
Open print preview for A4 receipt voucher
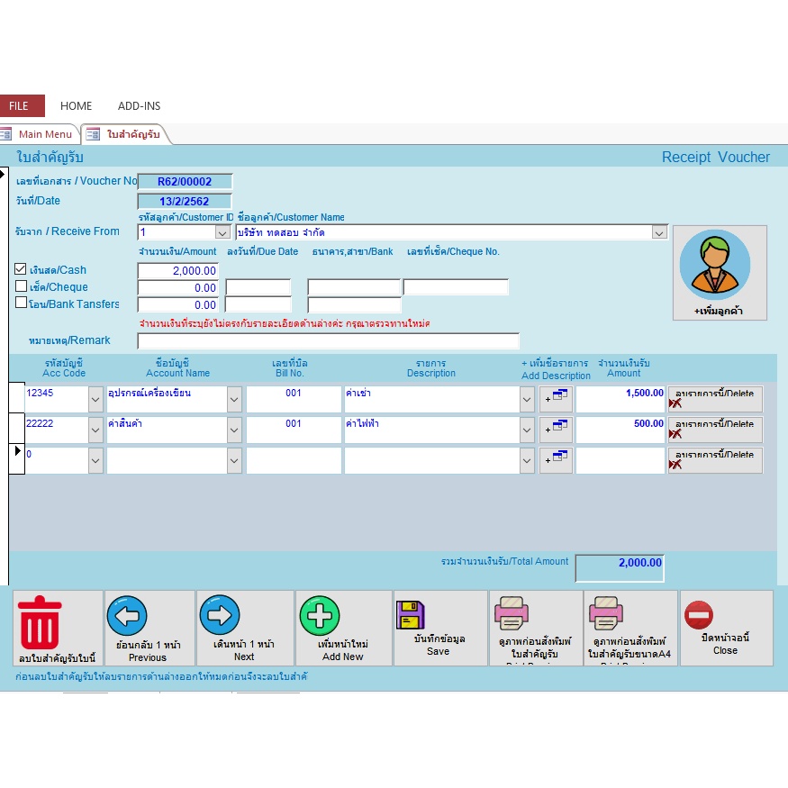click(x=606, y=616)
